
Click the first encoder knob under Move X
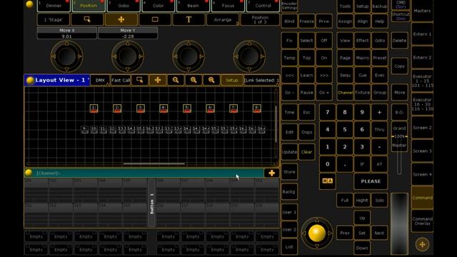[x=66, y=56]
